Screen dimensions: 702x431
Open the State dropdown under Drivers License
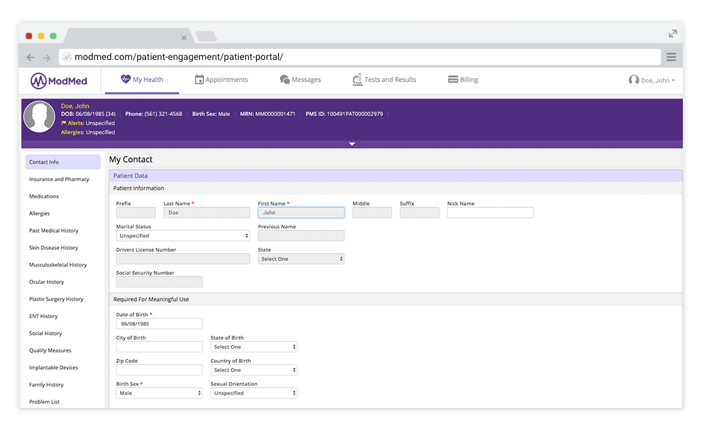point(301,259)
